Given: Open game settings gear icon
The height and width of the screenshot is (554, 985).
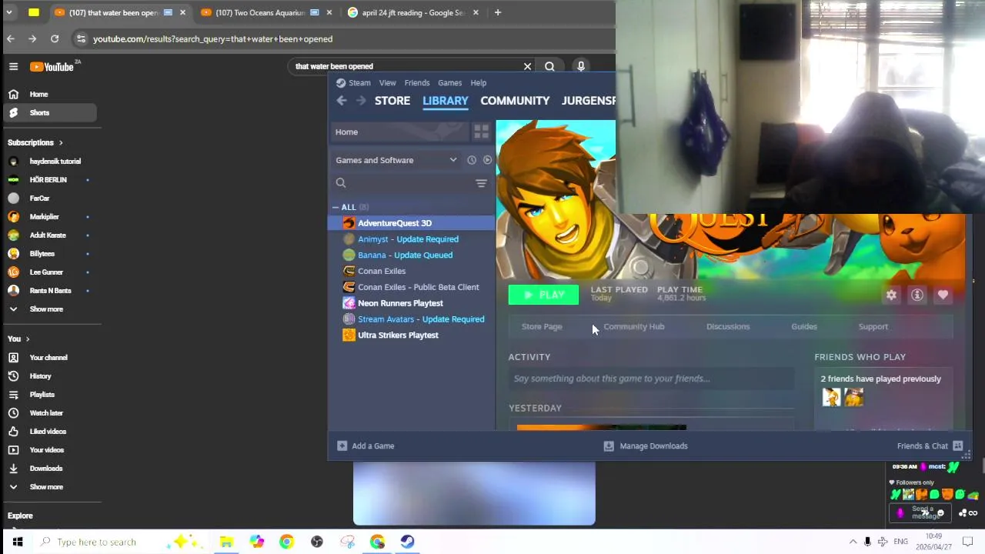Looking at the screenshot, I should point(891,295).
